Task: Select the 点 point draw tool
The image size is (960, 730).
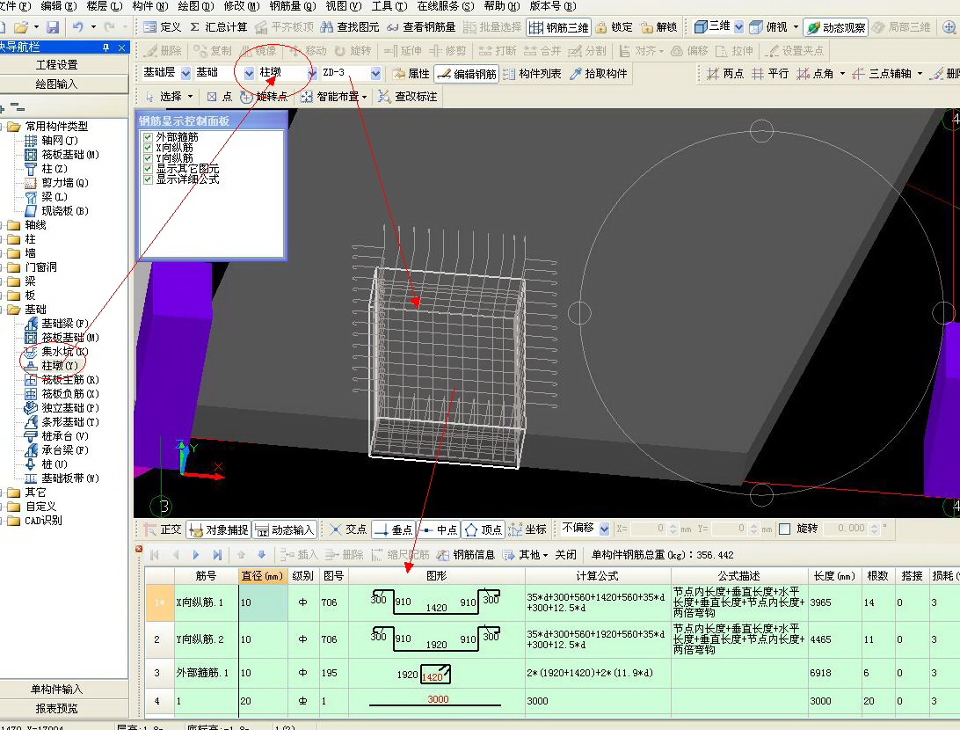Action: click(x=219, y=97)
